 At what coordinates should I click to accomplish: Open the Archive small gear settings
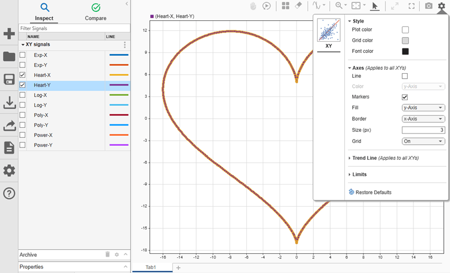[x=117, y=254]
